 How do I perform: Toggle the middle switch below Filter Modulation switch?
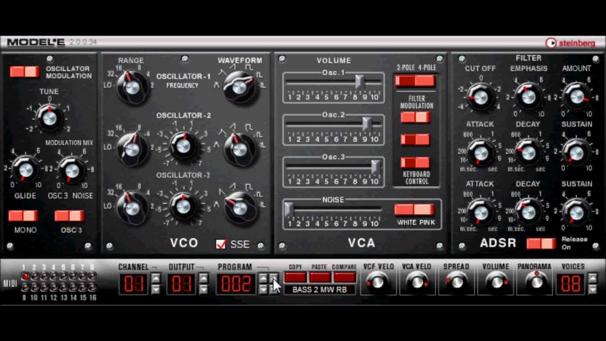point(415,139)
